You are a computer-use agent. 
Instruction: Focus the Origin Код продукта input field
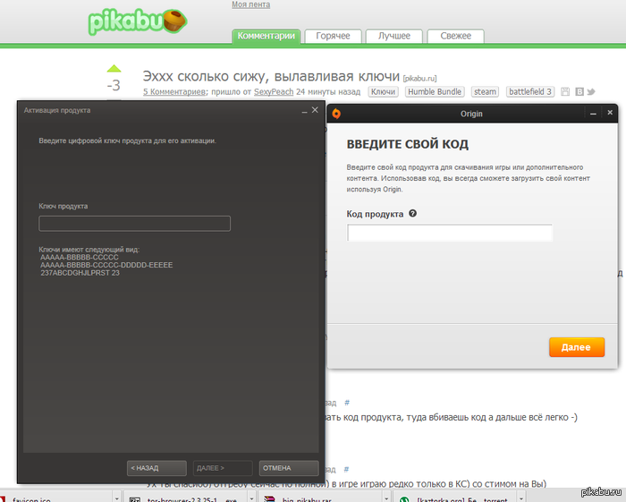pyautogui.click(x=450, y=233)
